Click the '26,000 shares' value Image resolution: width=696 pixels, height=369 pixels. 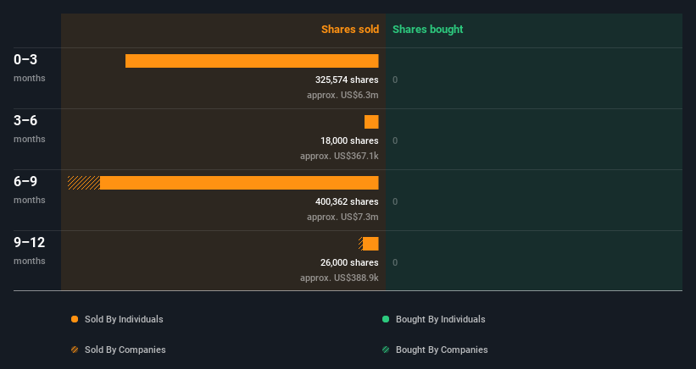tap(349, 262)
